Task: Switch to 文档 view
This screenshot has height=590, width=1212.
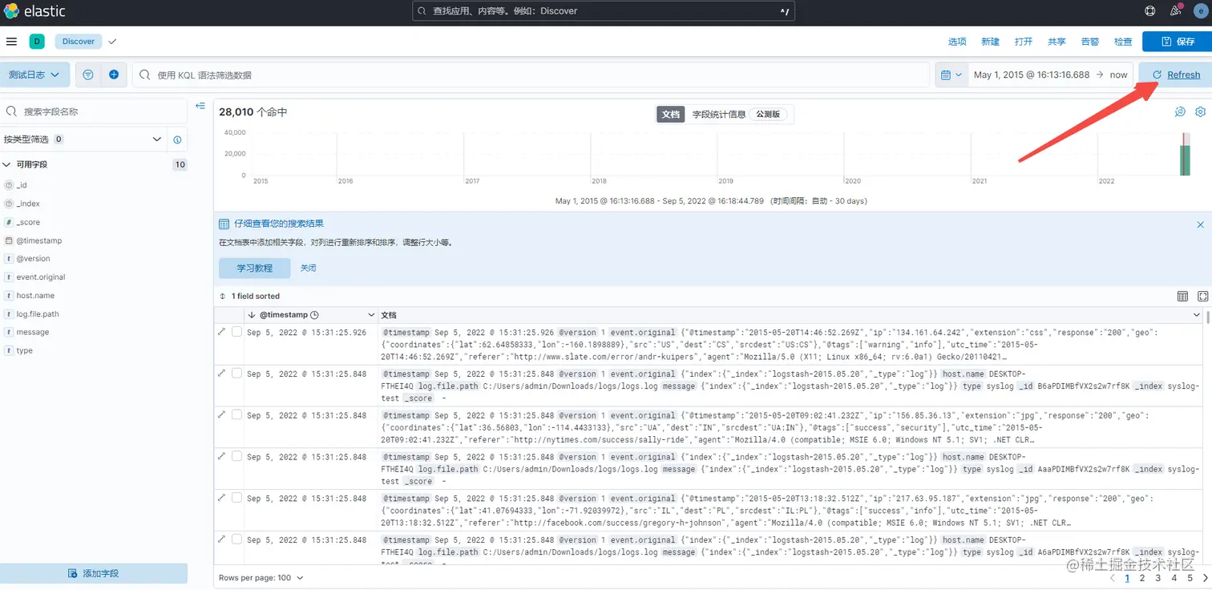Action: [x=671, y=115]
